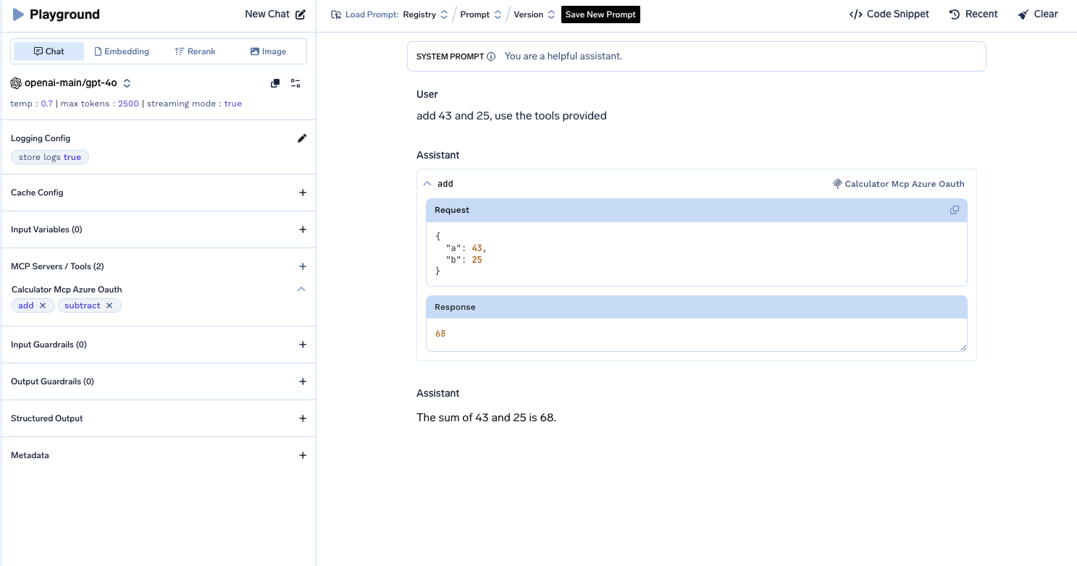Image resolution: width=1077 pixels, height=566 pixels.
Task: Click the Playground logo icon
Action: click(x=18, y=14)
